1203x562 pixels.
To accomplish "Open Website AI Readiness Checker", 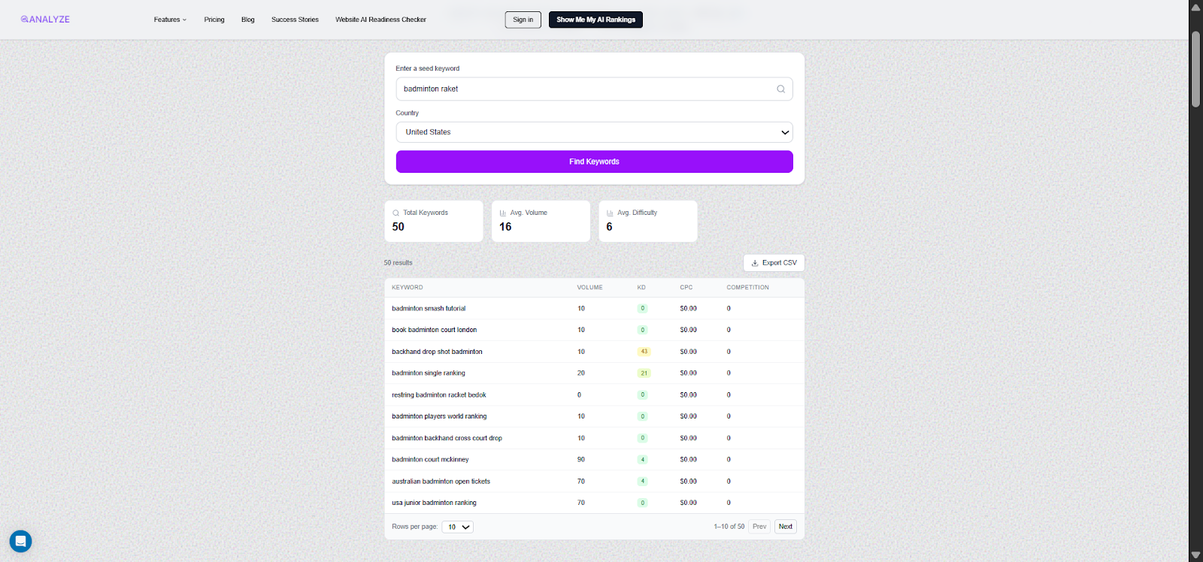I will coord(380,20).
